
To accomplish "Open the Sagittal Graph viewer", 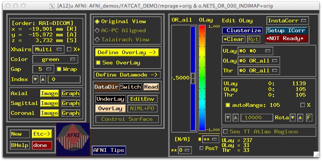I will pyautogui.click(x=71, y=103).
